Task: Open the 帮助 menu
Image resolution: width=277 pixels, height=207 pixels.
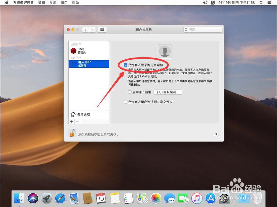Action: point(75,3)
